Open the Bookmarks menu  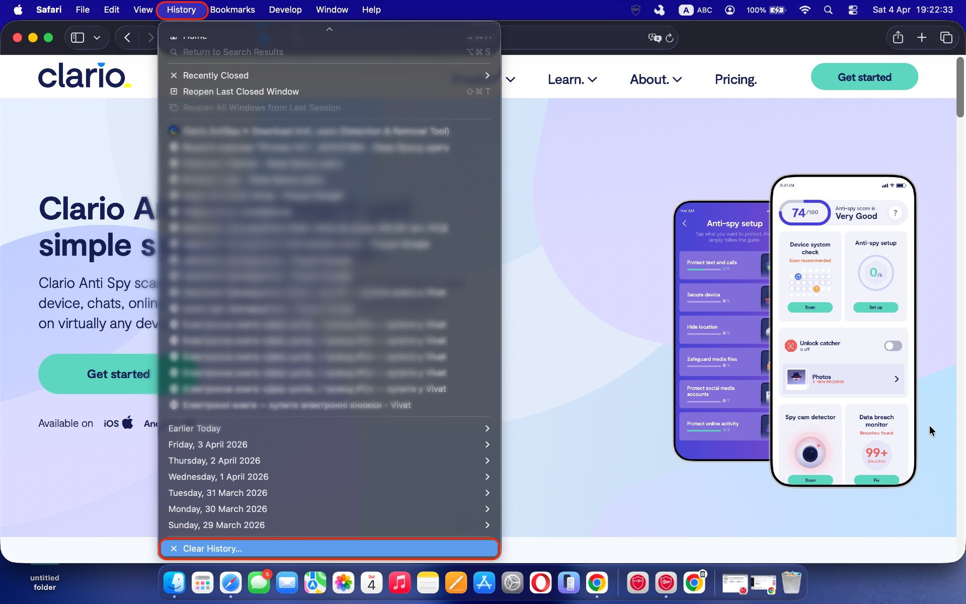(232, 10)
